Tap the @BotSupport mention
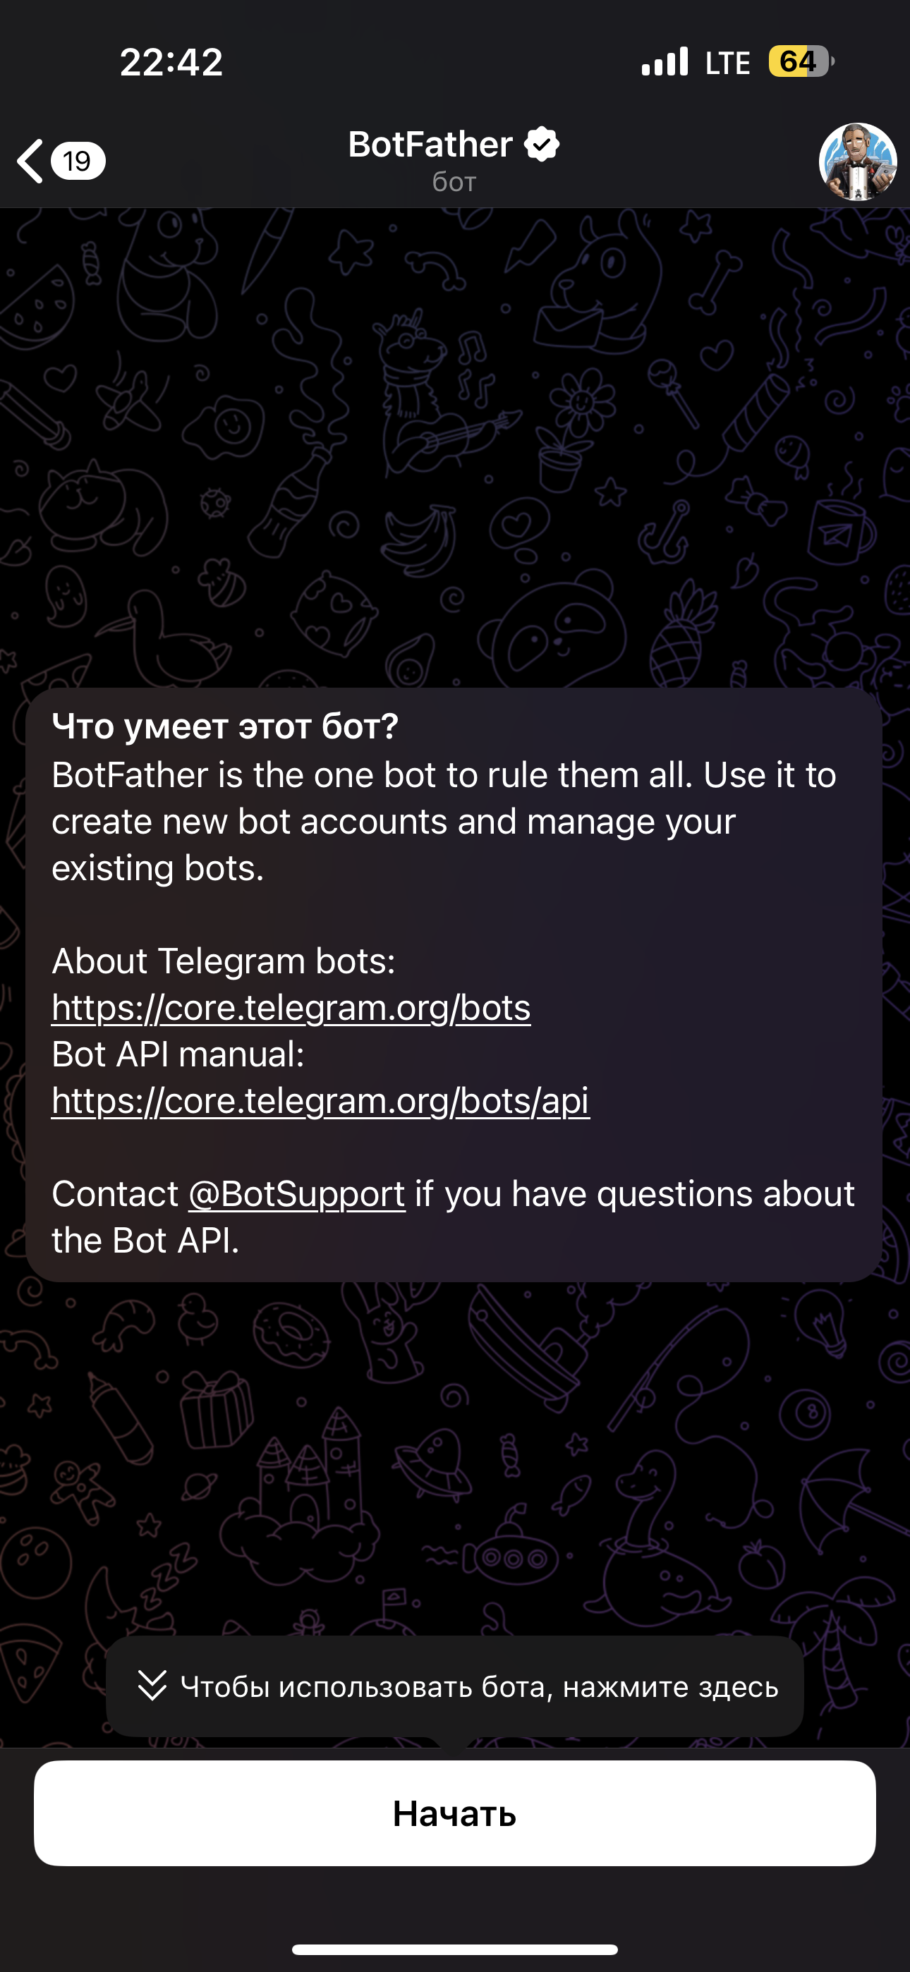 (296, 1194)
